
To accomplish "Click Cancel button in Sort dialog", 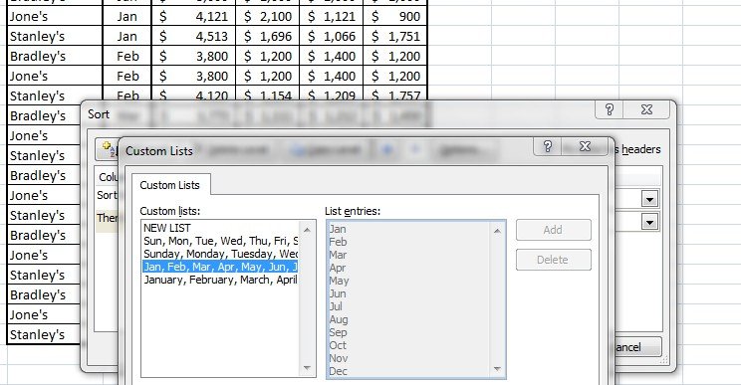I will (637, 347).
